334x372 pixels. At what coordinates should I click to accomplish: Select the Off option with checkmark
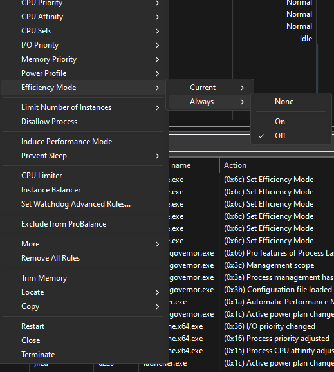click(291, 136)
